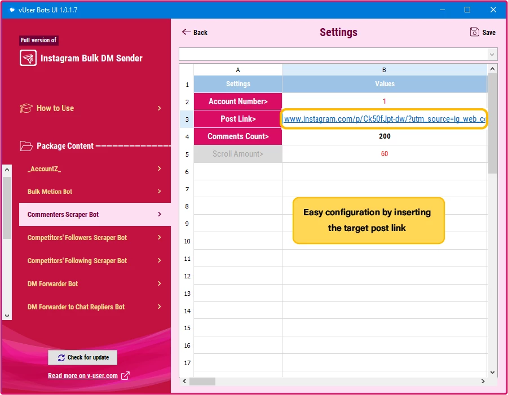This screenshot has width=508, height=395.
Task: Expand DM Forwarder to Chat Repliers Bot chevron
Action: (159, 307)
